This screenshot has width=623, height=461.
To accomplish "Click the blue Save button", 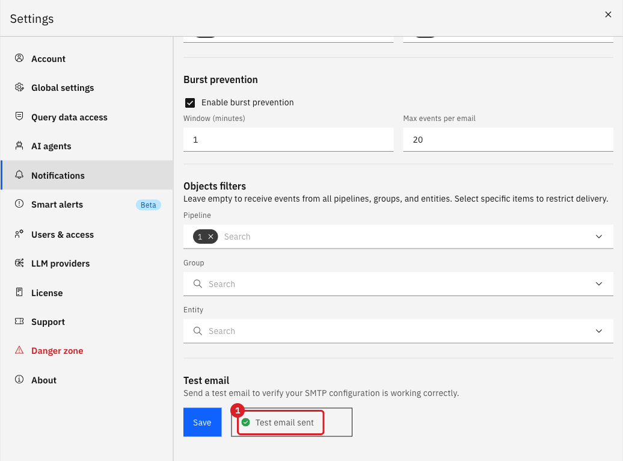I will pos(202,422).
